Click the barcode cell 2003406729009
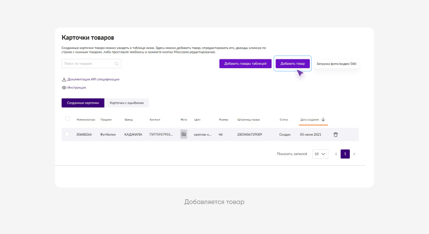 [x=250, y=135]
